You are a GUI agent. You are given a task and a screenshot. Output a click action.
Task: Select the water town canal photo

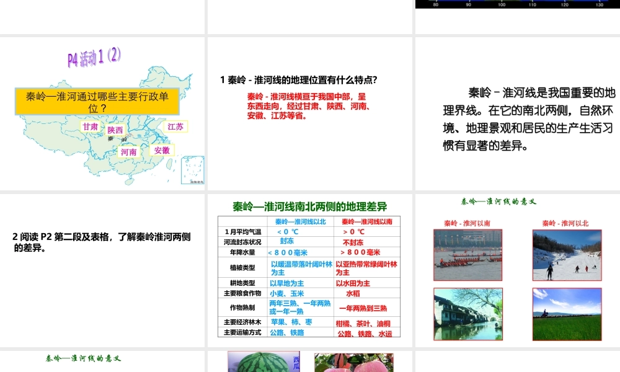click(x=468, y=314)
